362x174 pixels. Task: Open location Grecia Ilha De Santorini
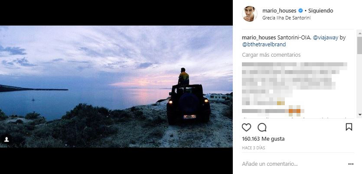[x=286, y=18]
